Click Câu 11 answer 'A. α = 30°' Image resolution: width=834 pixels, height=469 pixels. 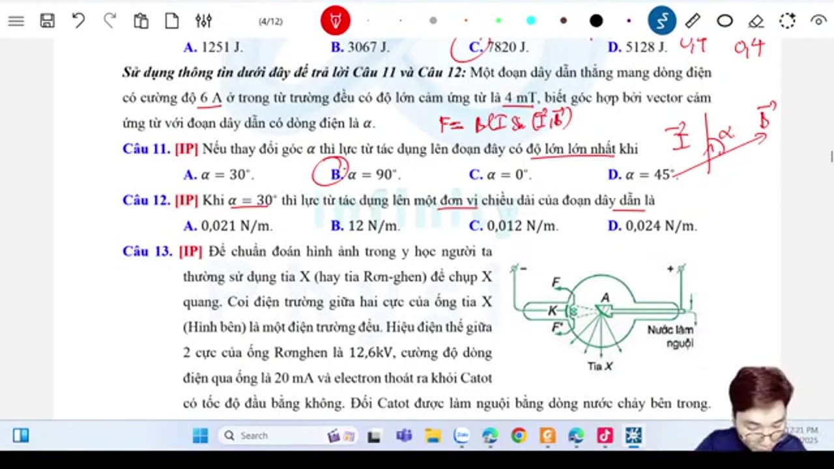point(219,175)
